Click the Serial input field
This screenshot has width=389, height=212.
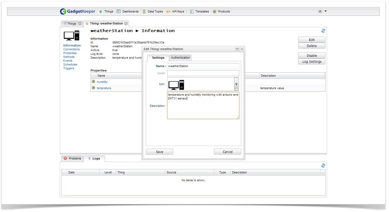pyautogui.click(x=203, y=73)
